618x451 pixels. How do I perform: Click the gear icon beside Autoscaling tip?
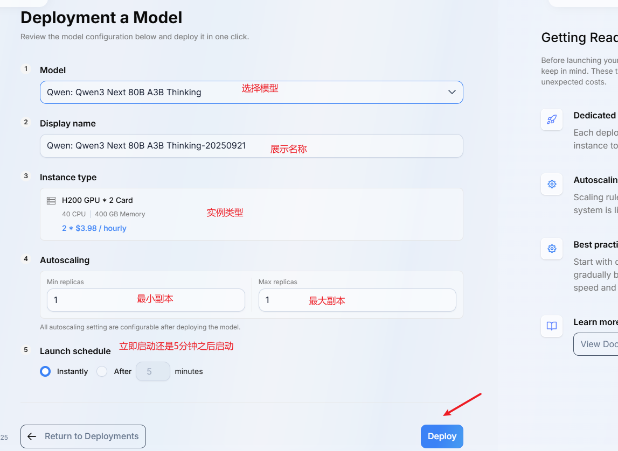point(551,184)
